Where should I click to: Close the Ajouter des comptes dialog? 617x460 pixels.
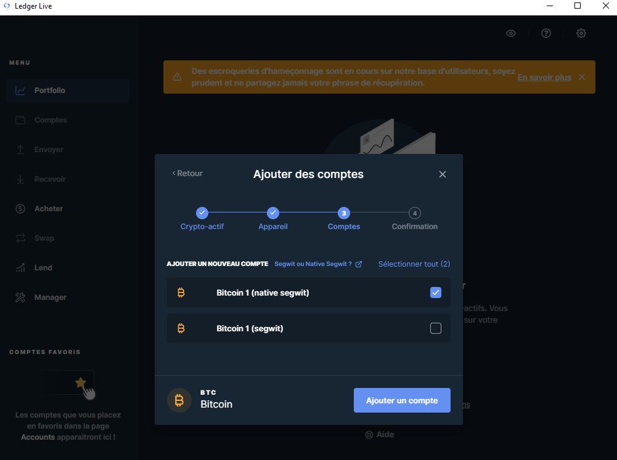click(x=443, y=174)
